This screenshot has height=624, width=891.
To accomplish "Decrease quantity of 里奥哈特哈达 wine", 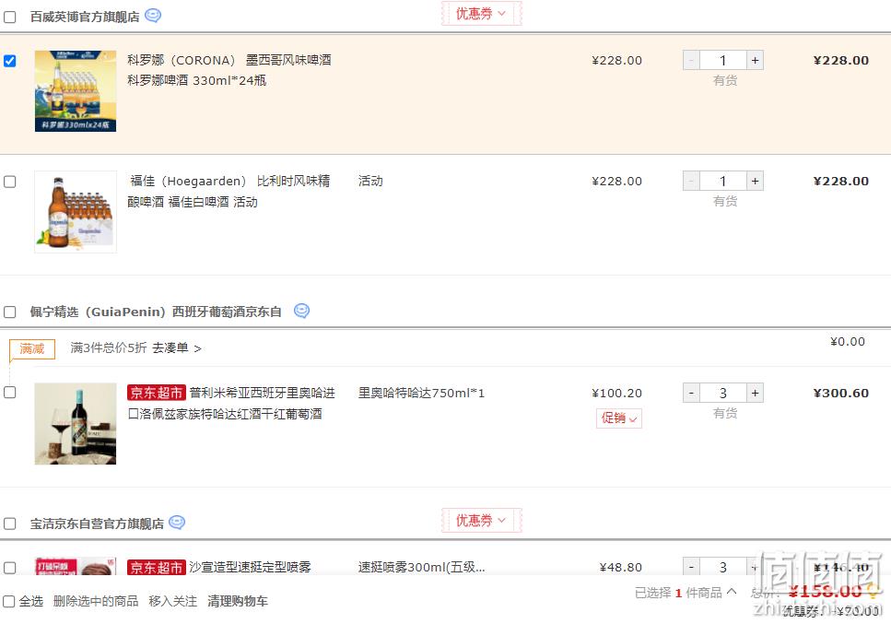I will point(691,393).
